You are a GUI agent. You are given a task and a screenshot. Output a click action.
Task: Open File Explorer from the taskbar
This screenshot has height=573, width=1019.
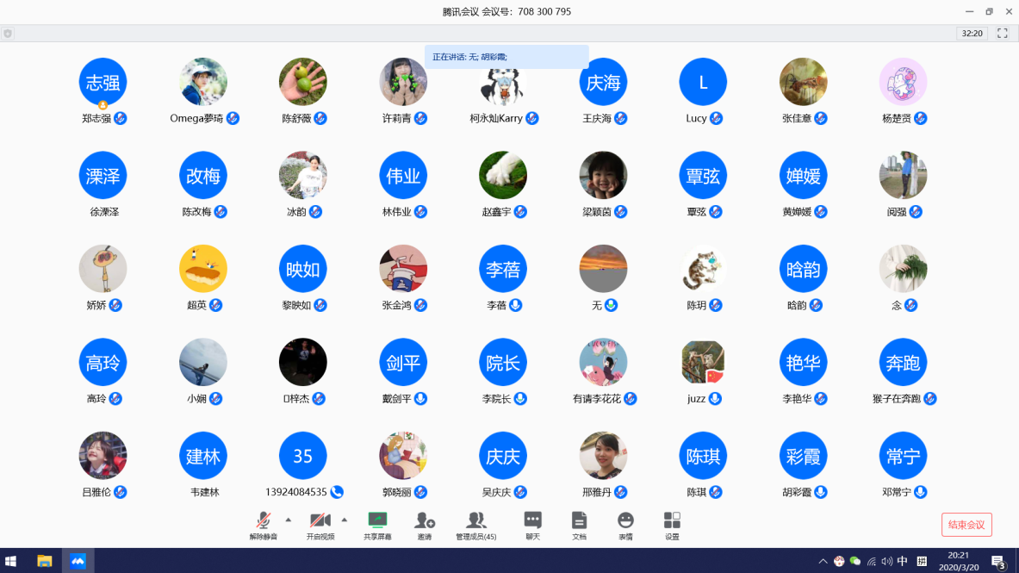[45, 561]
